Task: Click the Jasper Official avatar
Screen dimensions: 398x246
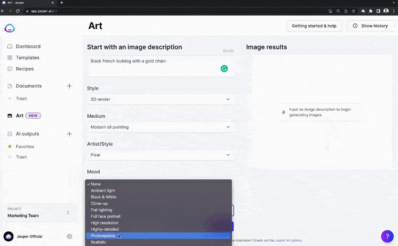Action: 9,236
